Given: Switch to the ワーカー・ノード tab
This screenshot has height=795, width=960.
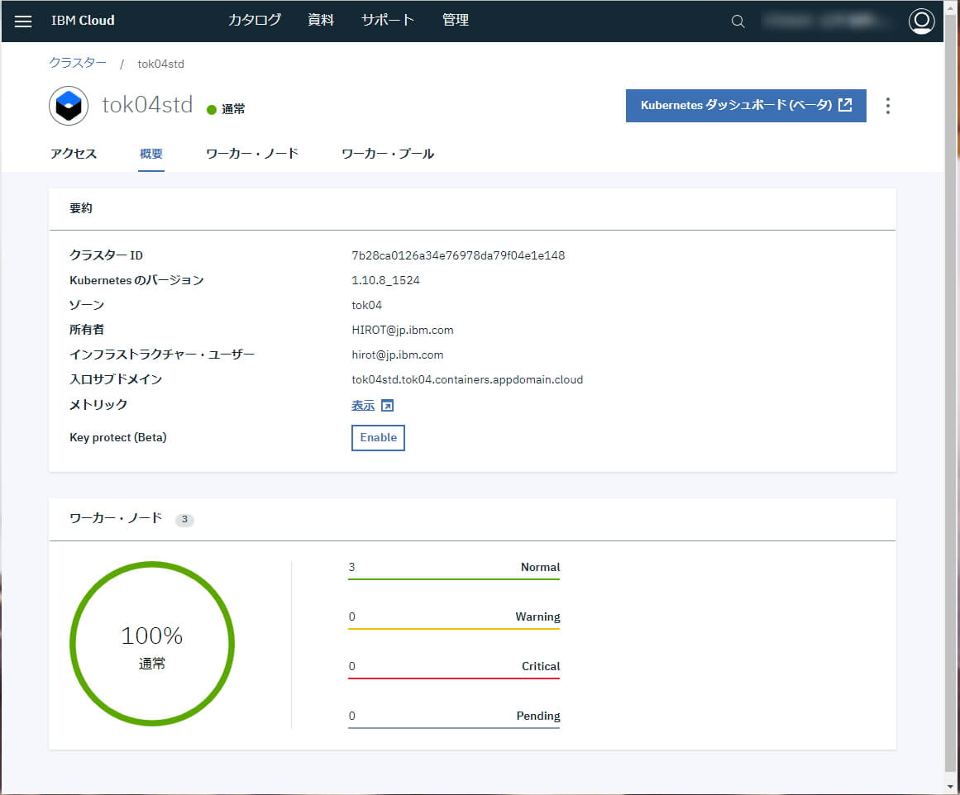Looking at the screenshot, I should pos(252,154).
